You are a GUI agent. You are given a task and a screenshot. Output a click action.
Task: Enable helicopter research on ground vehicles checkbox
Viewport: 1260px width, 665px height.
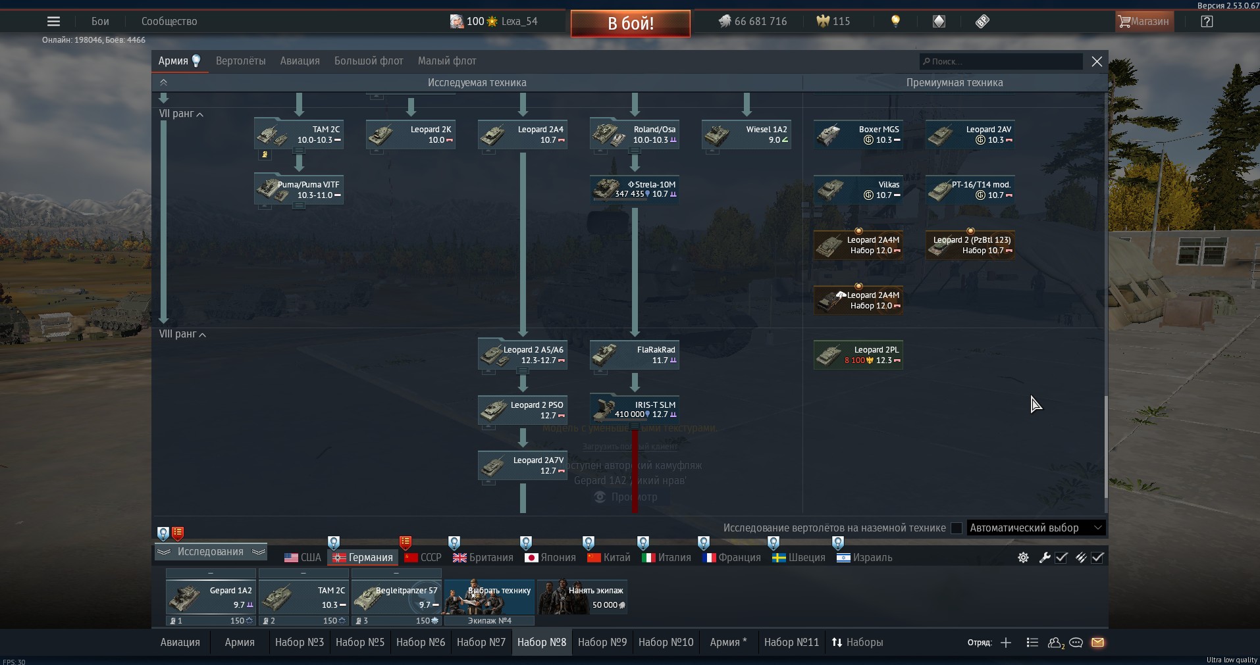click(957, 528)
